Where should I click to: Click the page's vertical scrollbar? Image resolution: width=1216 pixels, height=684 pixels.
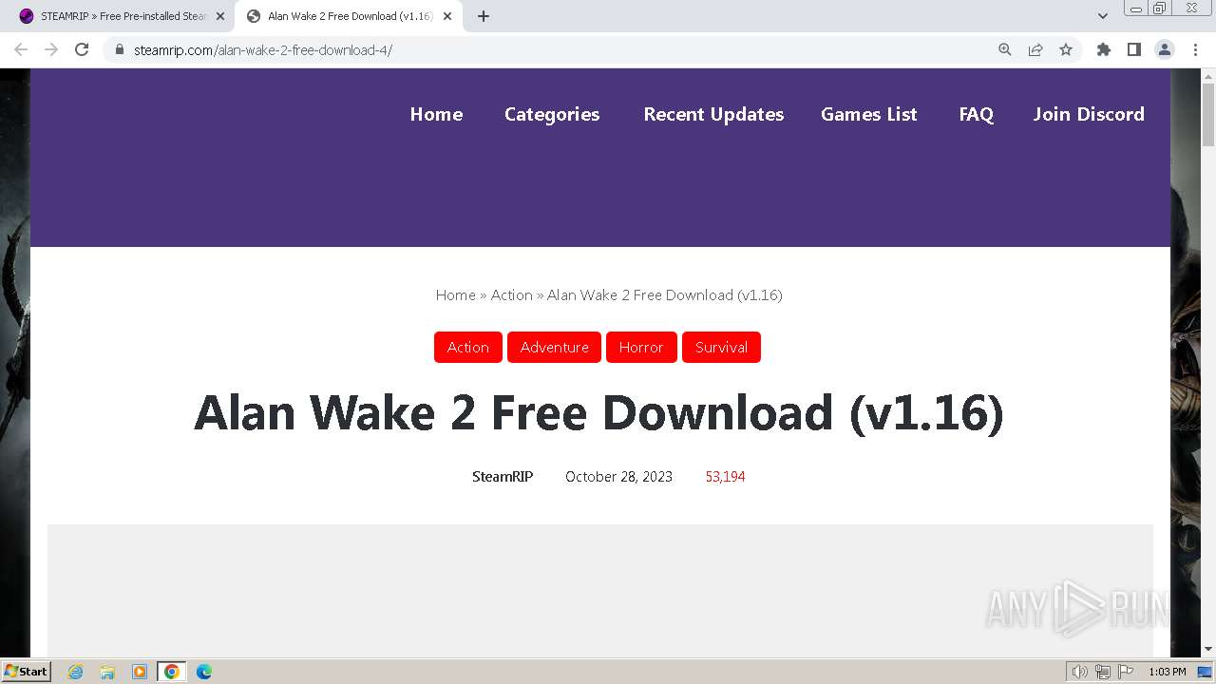point(1208,114)
